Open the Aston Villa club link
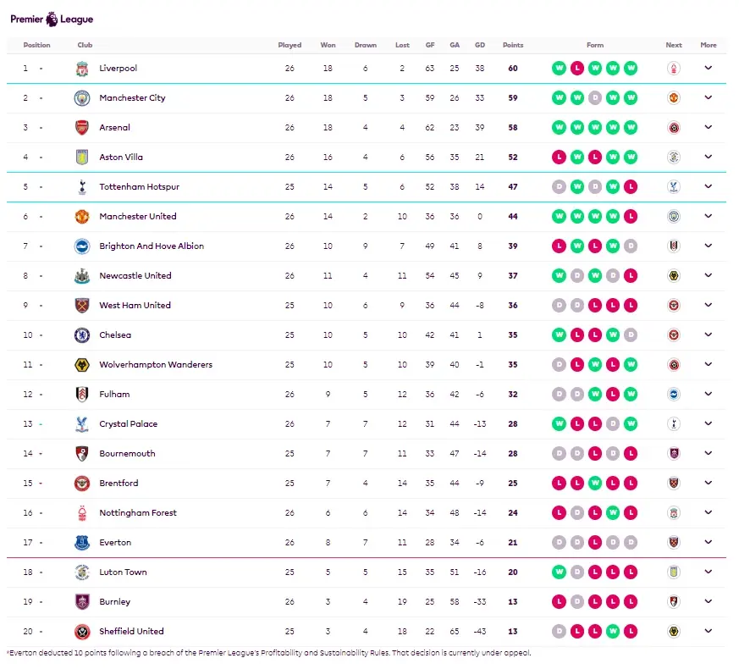This screenshot has height=669, width=739. tap(121, 158)
